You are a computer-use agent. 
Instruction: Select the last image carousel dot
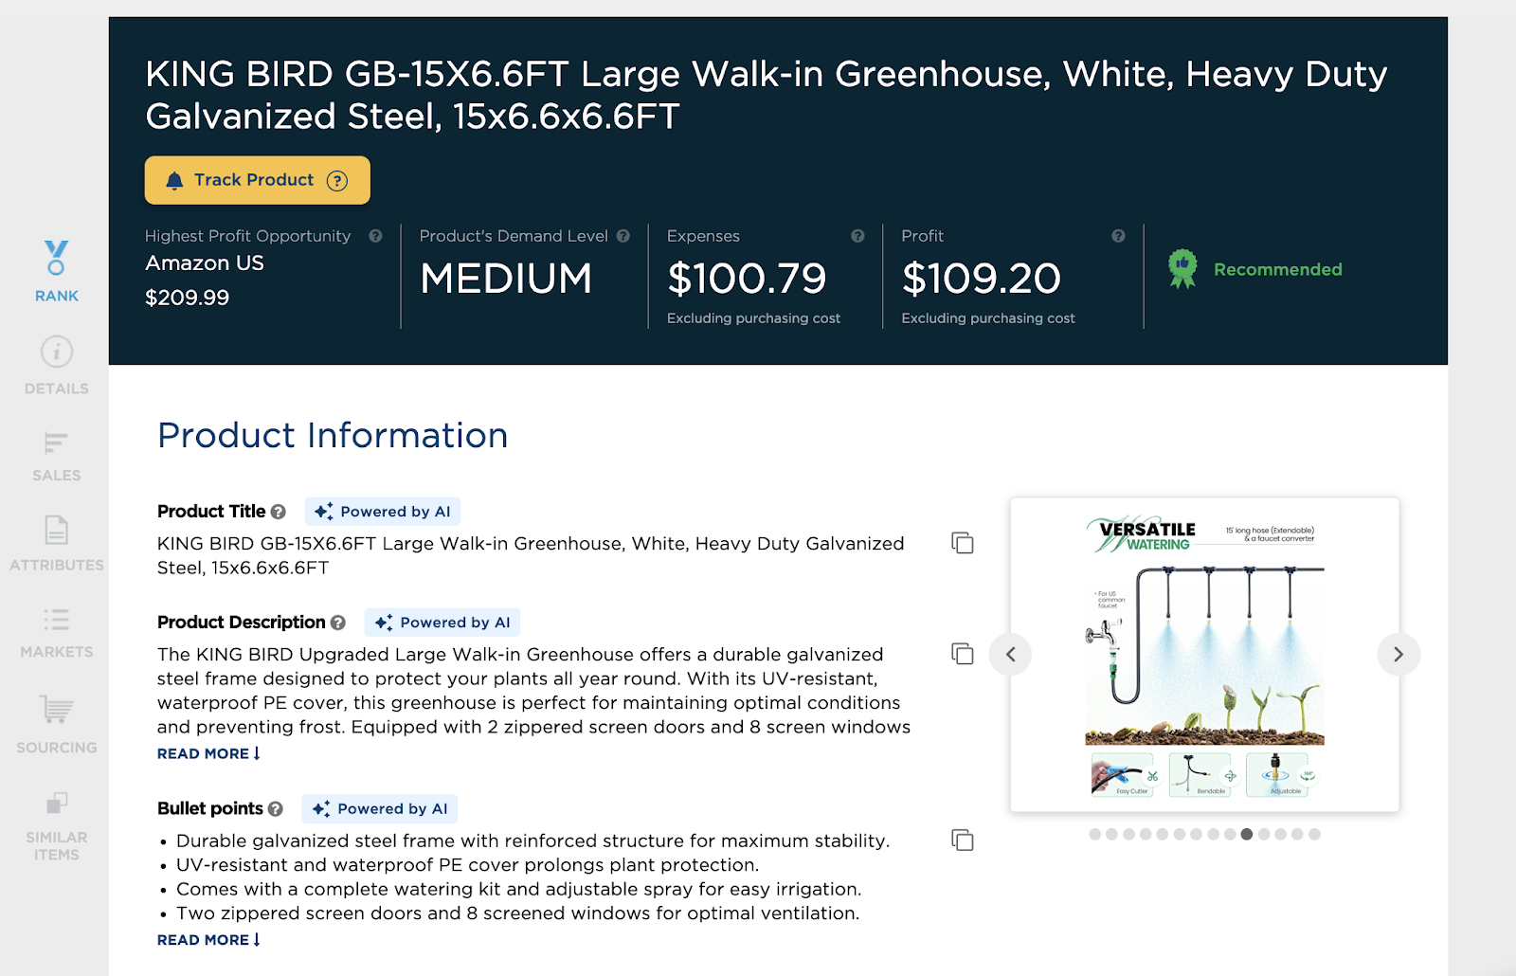(1314, 835)
